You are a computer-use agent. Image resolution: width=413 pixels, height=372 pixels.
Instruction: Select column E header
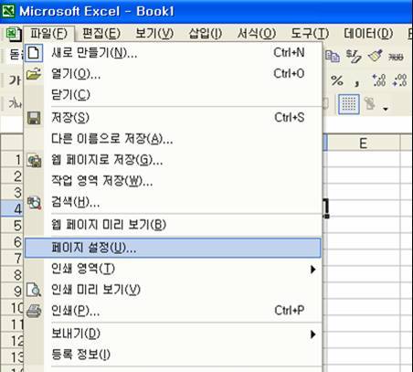point(363,143)
